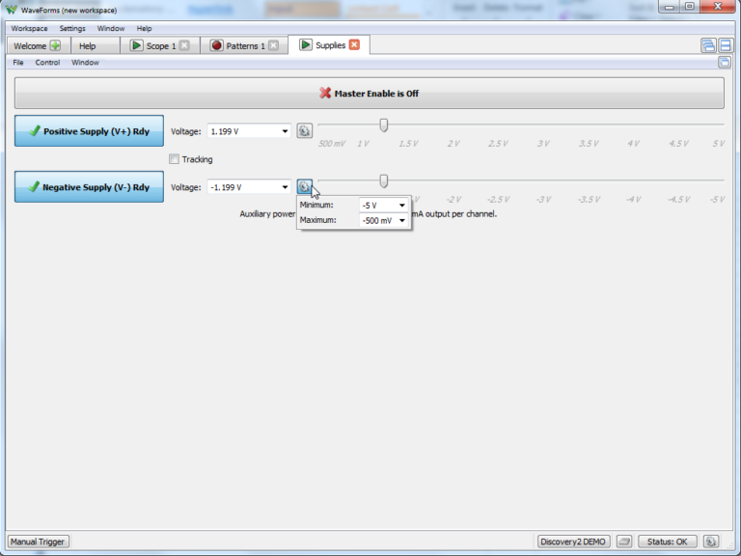The height and width of the screenshot is (556, 741).
Task: Open the Supplies File menu
Action: pyautogui.click(x=18, y=63)
